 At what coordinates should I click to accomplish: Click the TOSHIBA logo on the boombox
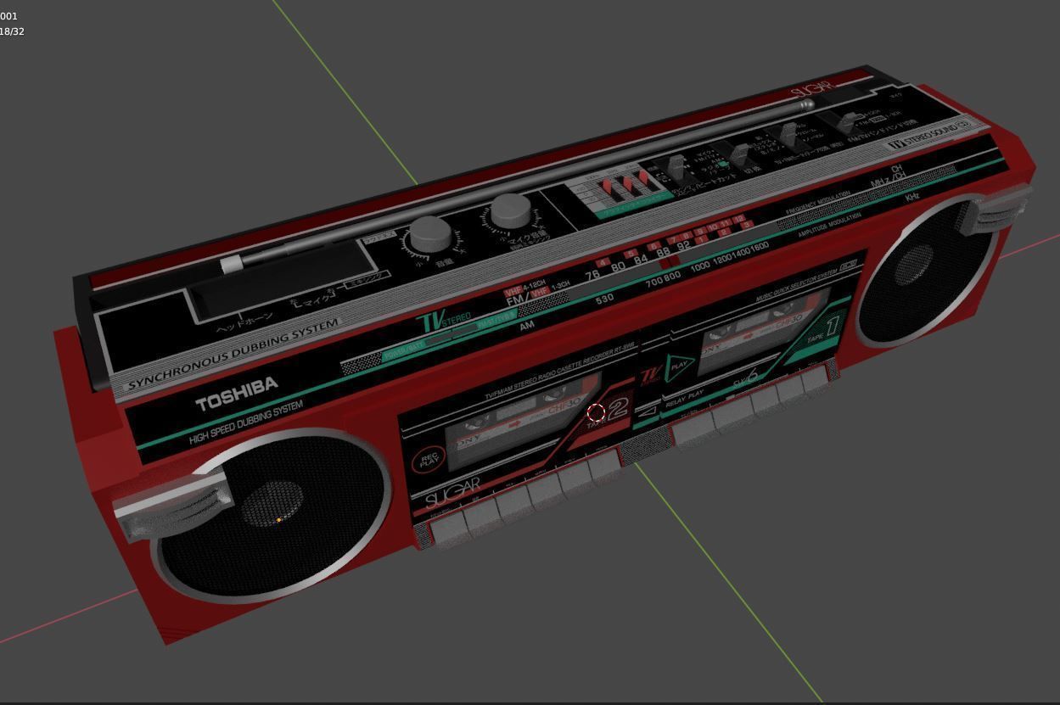(237, 394)
